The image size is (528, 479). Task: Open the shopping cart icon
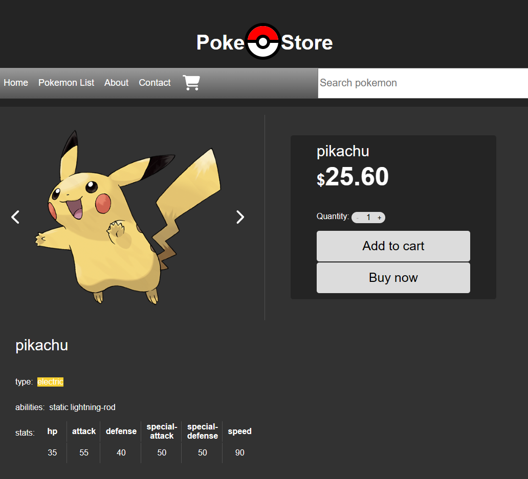[x=191, y=83]
